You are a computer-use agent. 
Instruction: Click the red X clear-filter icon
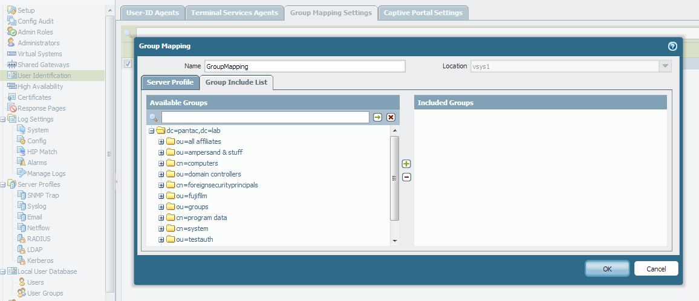coord(391,117)
